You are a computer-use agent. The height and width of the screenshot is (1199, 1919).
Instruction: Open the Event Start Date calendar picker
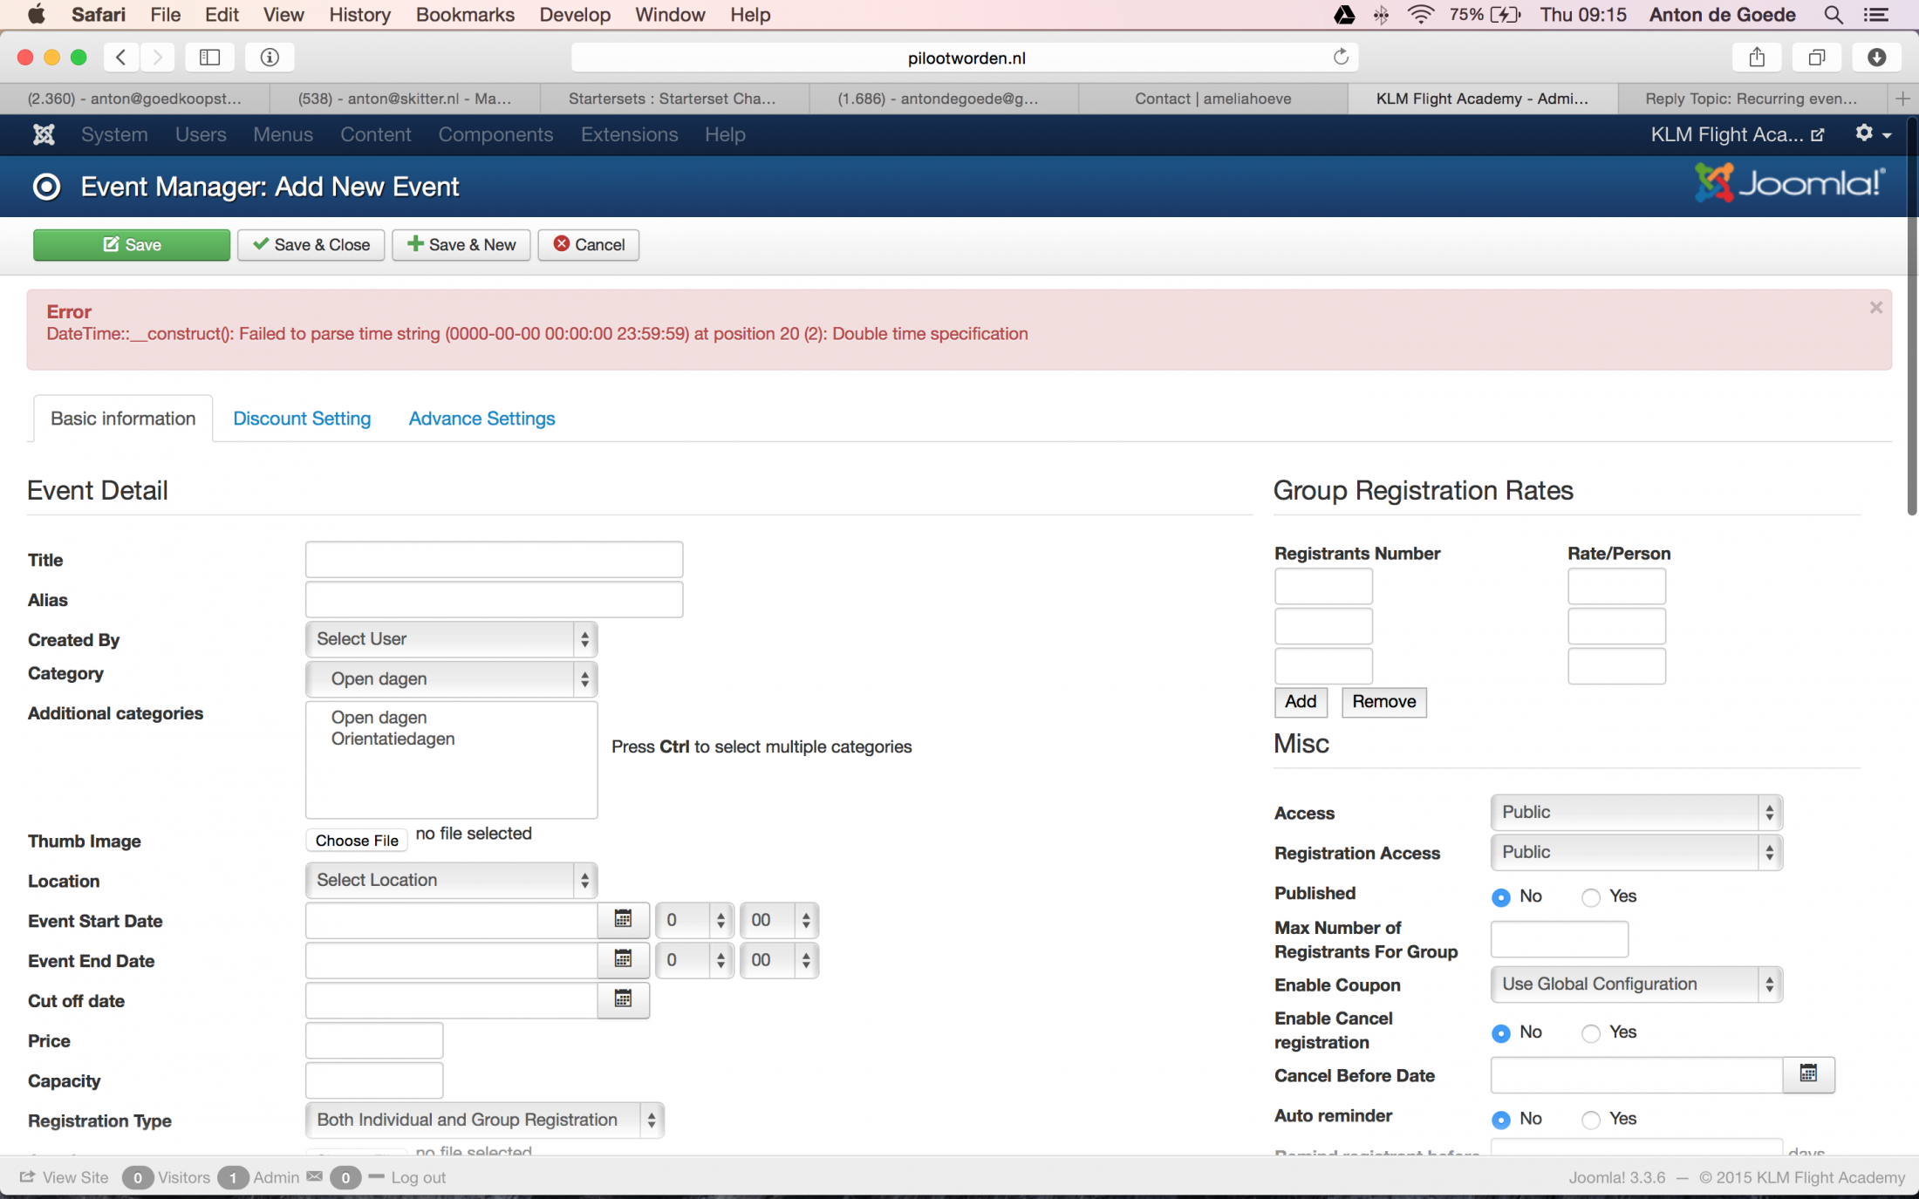[x=623, y=919]
